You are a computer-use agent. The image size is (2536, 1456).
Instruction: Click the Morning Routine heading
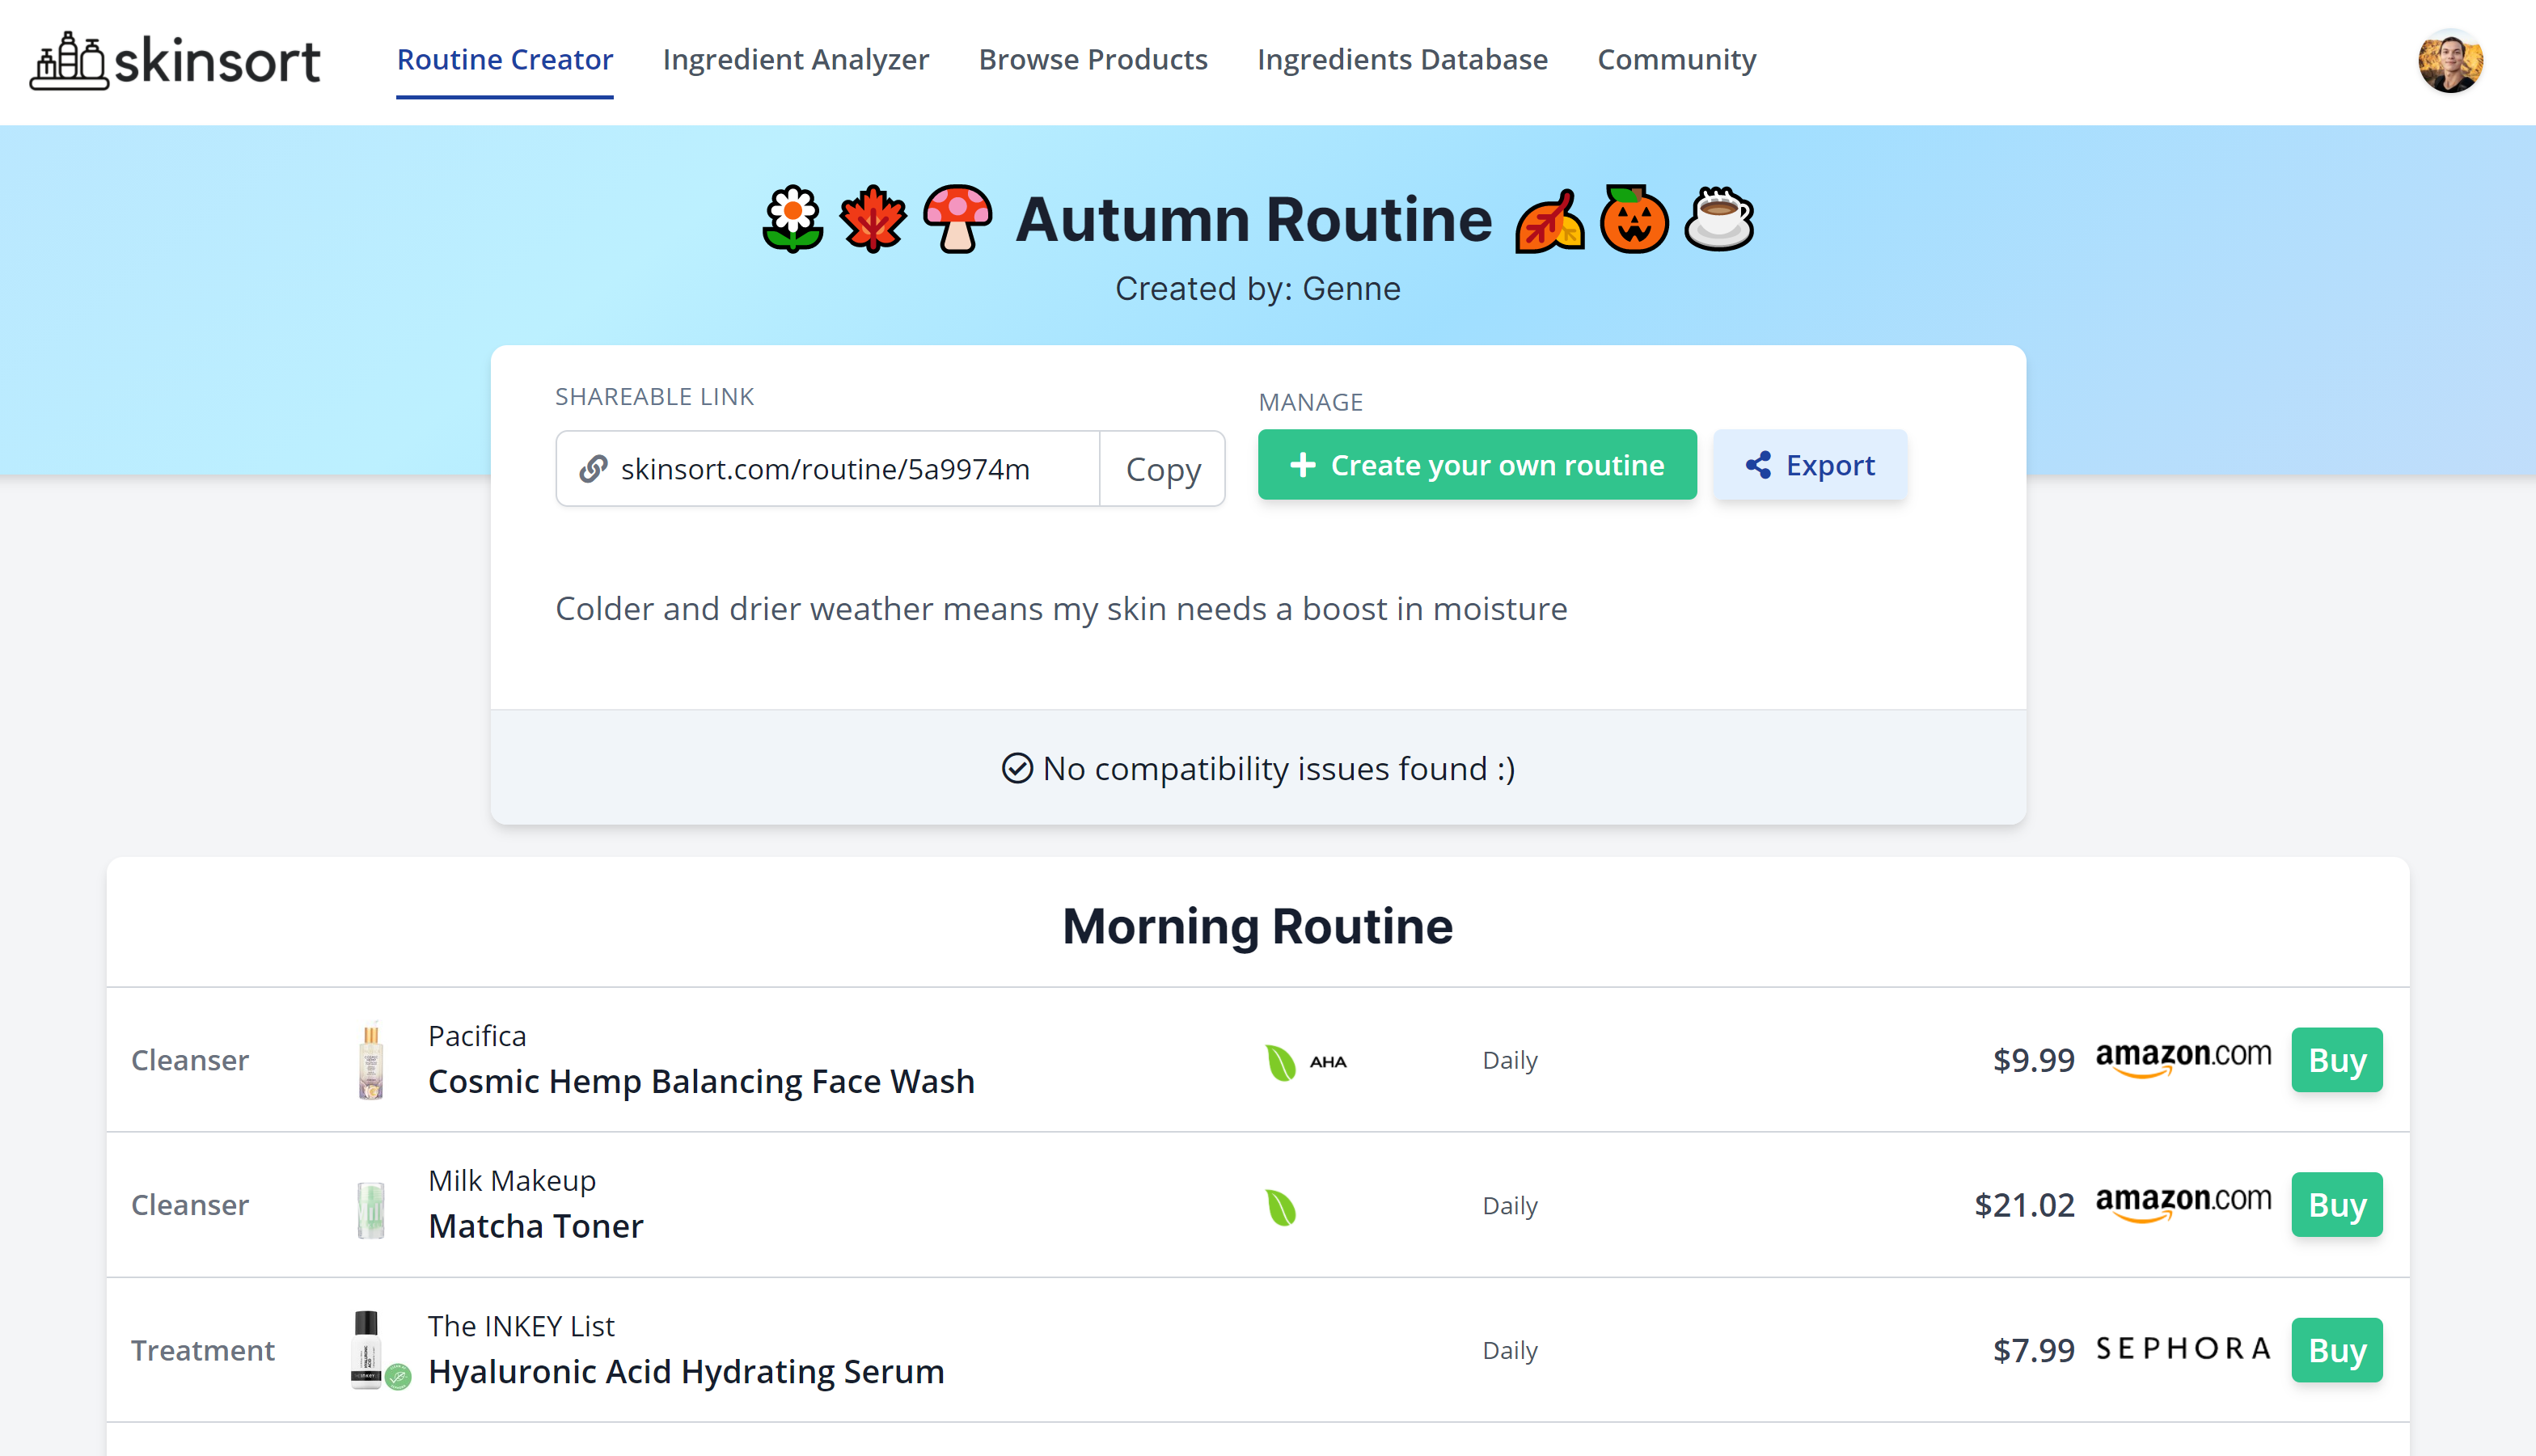1257,926
